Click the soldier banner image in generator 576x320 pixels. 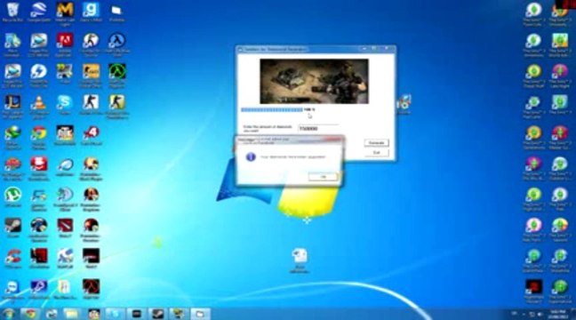(314, 81)
